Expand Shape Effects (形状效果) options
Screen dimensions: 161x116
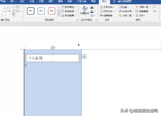[x=68, y=15]
